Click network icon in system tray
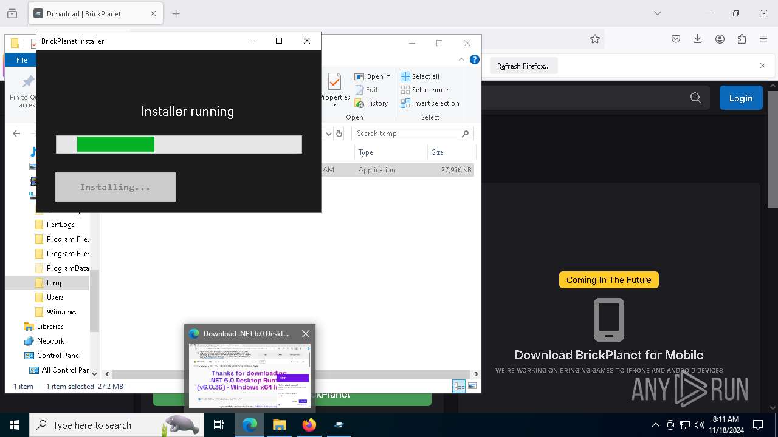This screenshot has width=778, height=437. [685, 425]
